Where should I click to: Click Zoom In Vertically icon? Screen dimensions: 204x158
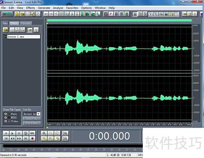(x=65, y=133)
